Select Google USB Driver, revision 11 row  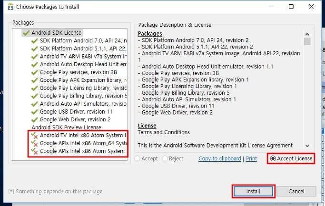[76, 111]
